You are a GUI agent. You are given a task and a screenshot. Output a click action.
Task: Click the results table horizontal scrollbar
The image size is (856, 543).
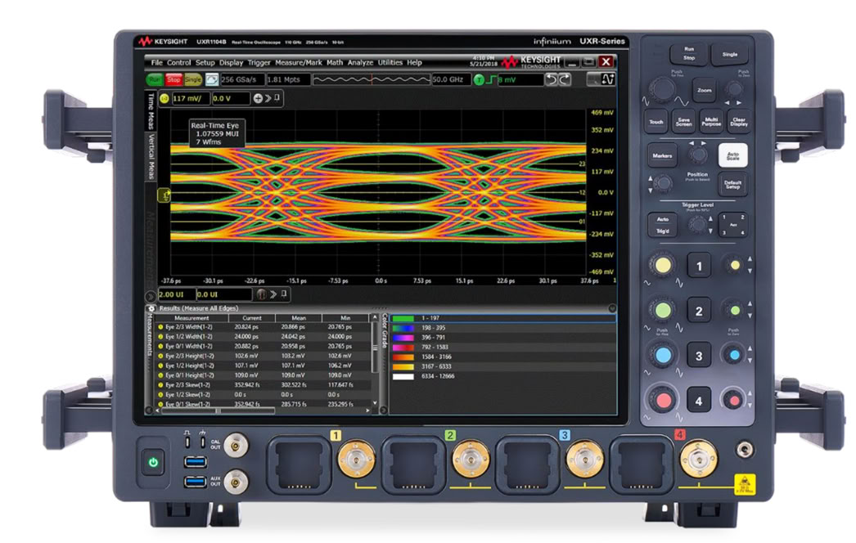point(219,411)
